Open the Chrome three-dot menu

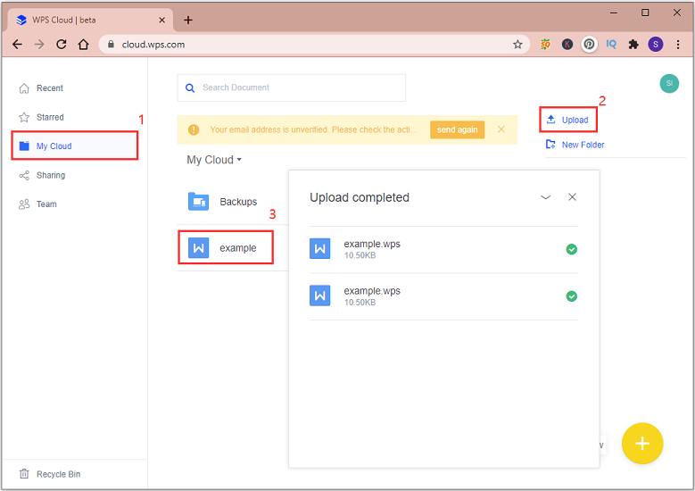[x=678, y=45]
